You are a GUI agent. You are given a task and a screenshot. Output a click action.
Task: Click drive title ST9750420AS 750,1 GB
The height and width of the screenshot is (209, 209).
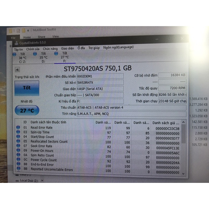coord(97,68)
